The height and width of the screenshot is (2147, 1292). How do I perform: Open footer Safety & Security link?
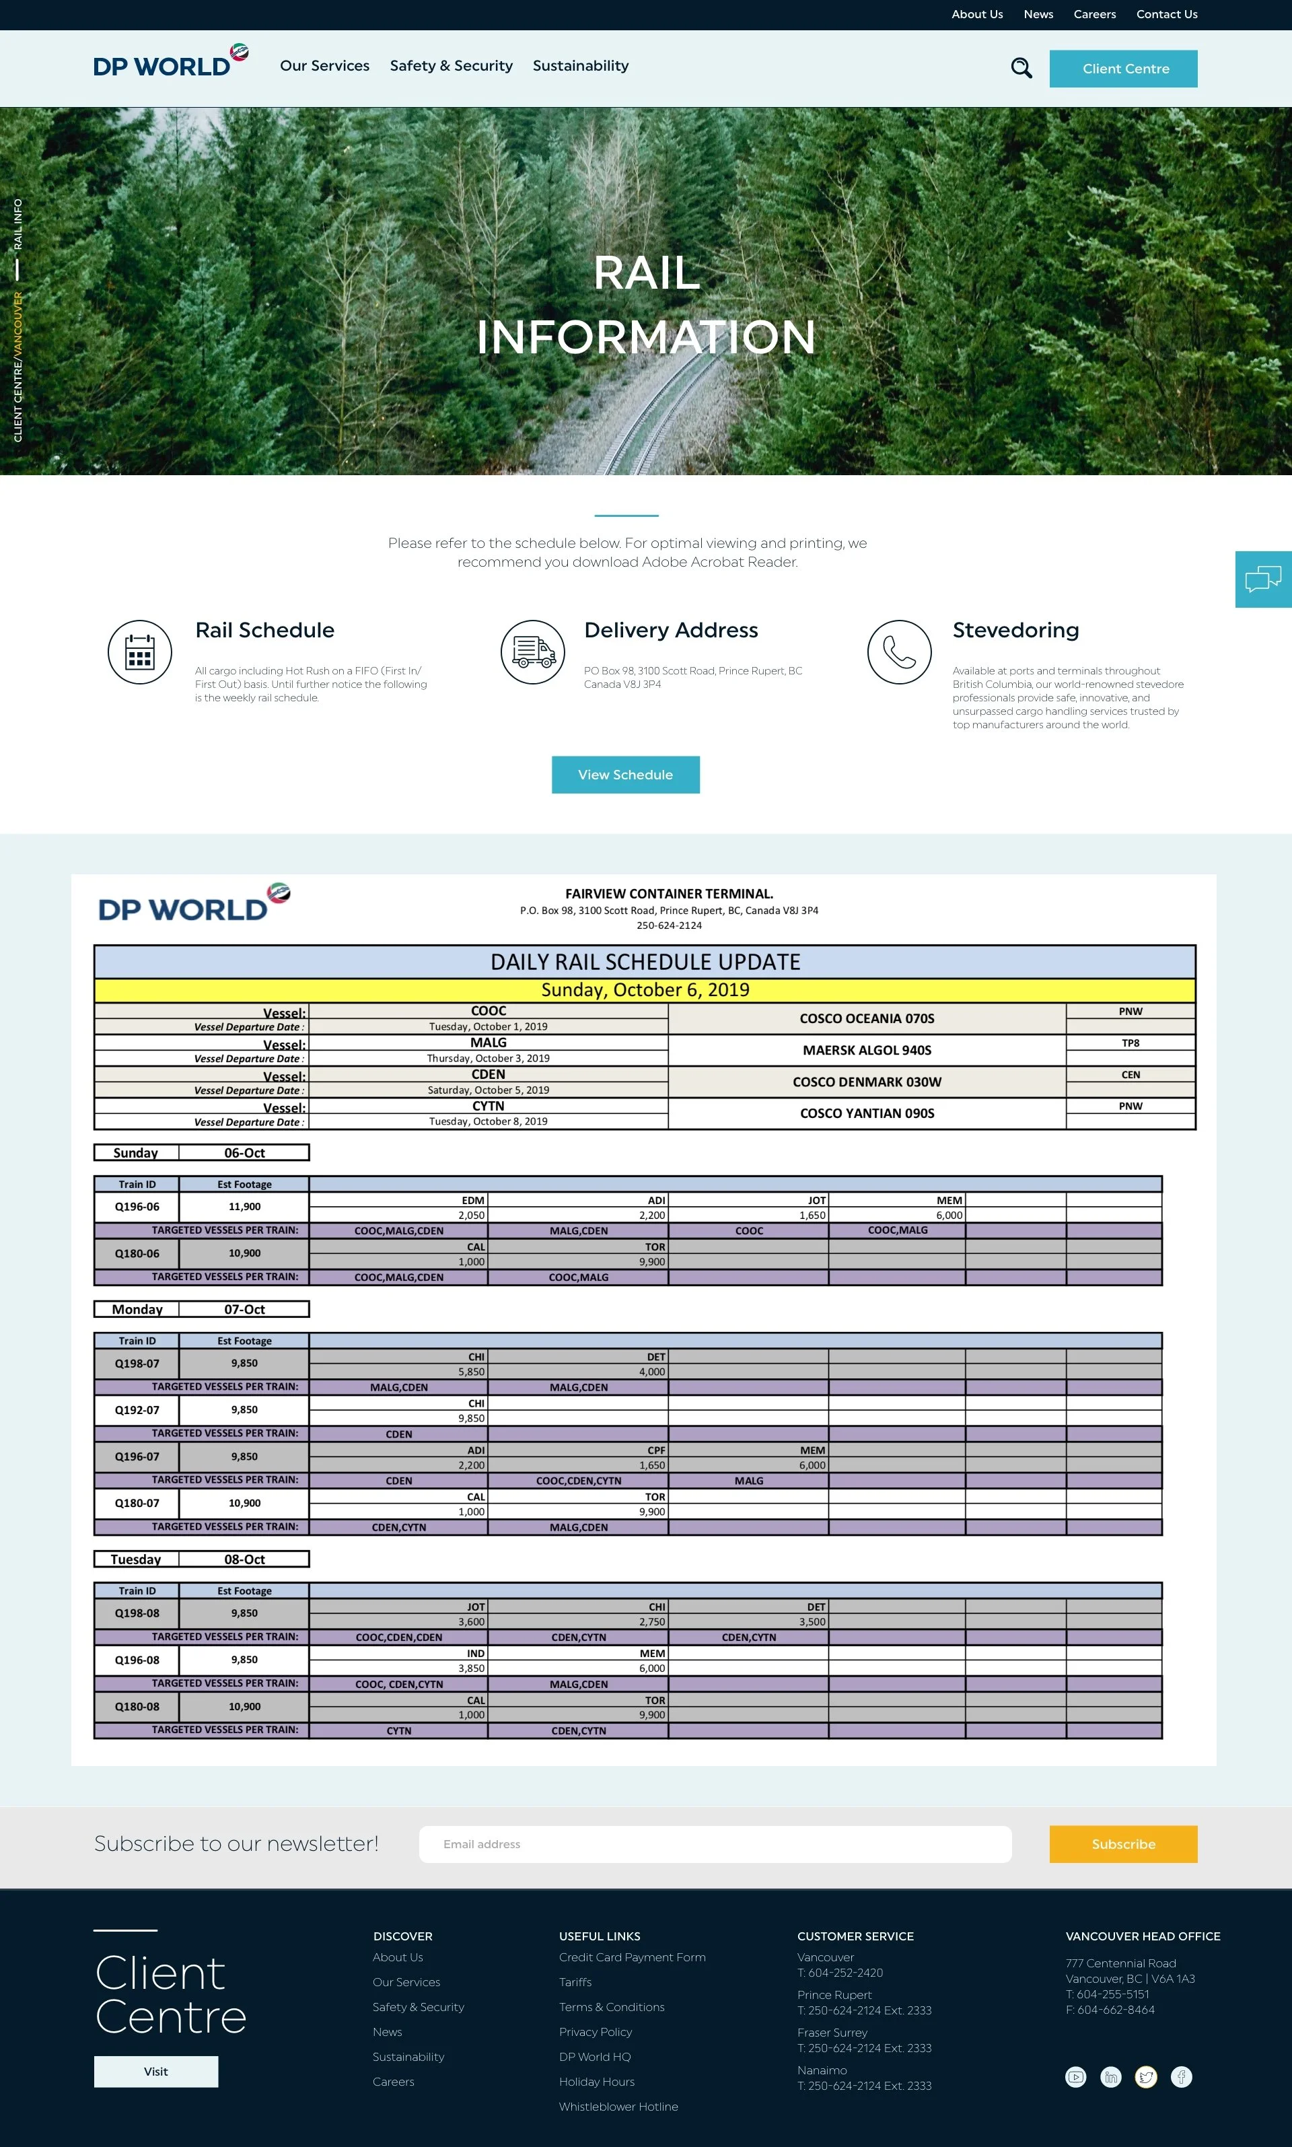(x=418, y=2007)
